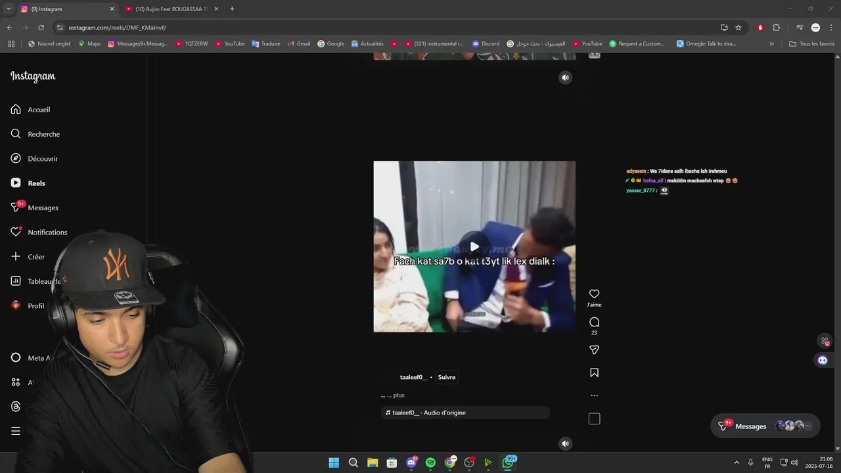Bookmark this page with the star

739,28
